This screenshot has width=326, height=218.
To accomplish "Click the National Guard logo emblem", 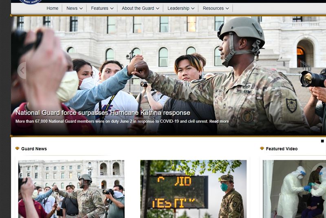I will 30,2.
